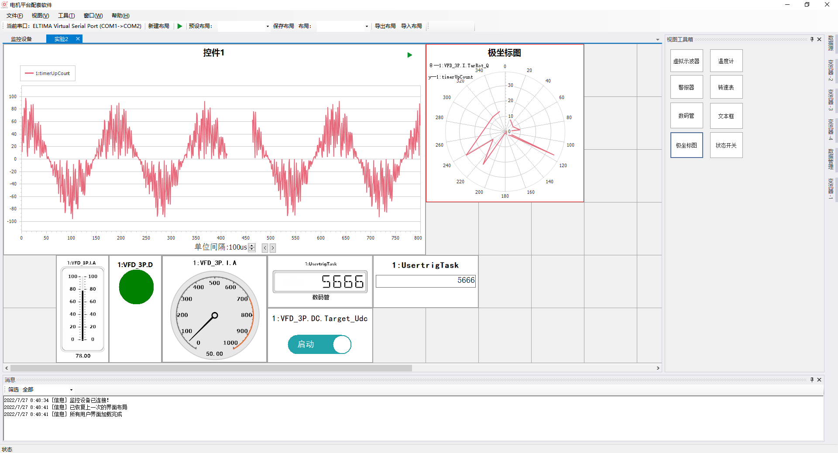Click the green VFD_3P.D status indicator
Screen dimensions: 838x453
coord(136,287)
